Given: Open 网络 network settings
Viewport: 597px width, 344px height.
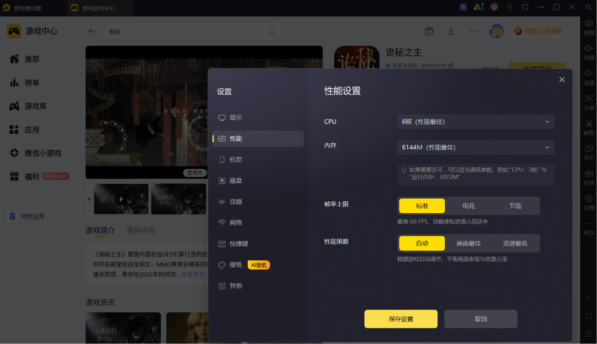Looking at the screenshot, I should coord(258,223).
